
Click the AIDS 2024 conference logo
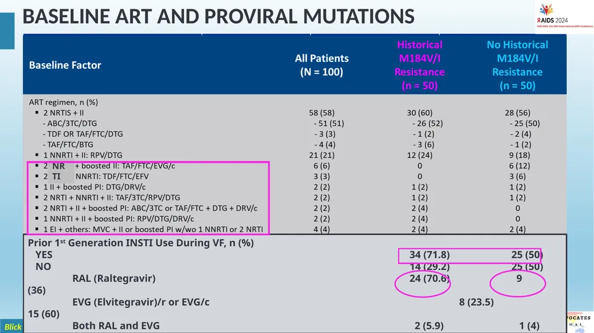point(564,17)
